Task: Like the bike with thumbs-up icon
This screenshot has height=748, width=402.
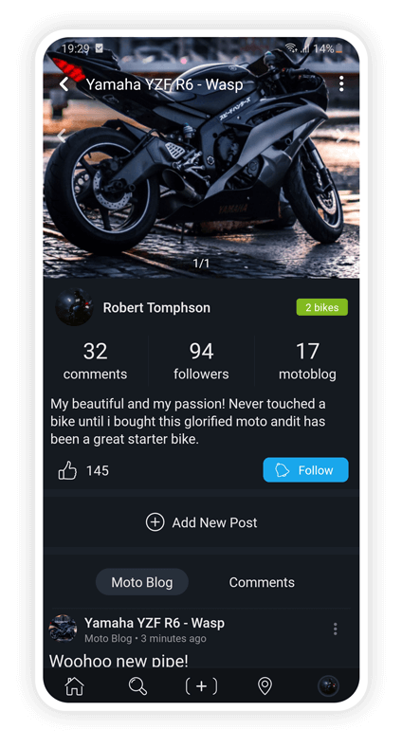Action: [67, 470]
